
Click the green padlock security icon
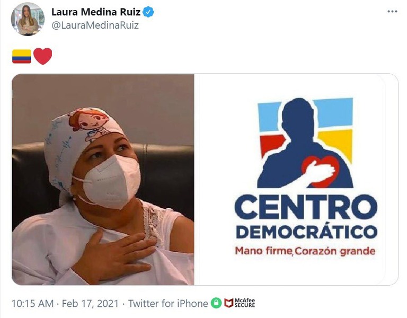coord(216,303)
